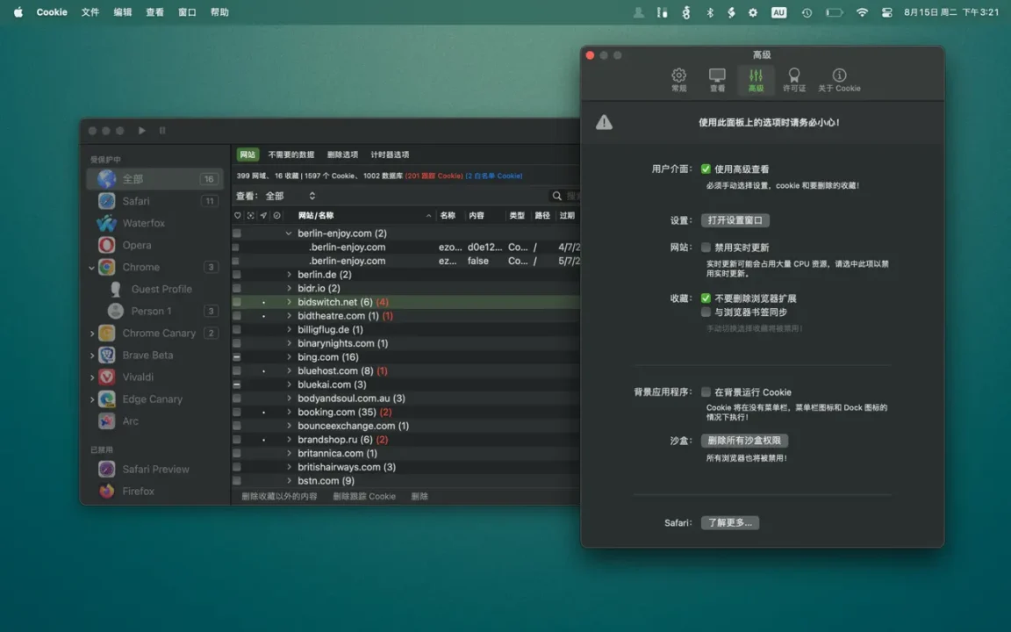Open Wi-Fi status in the menu bar
Image resolution: width=1011 pixels, height=632 pixels.
pos(862,12)
